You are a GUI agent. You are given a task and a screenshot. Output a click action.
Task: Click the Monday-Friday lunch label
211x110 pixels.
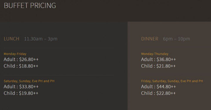pyautogui.click(x=15, y=54)
